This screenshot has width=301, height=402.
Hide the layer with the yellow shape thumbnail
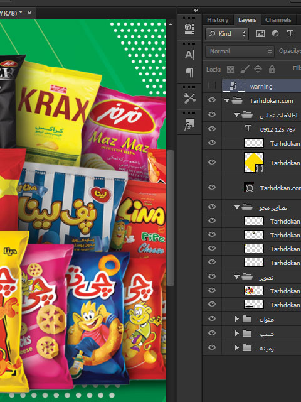coord(212,162)
